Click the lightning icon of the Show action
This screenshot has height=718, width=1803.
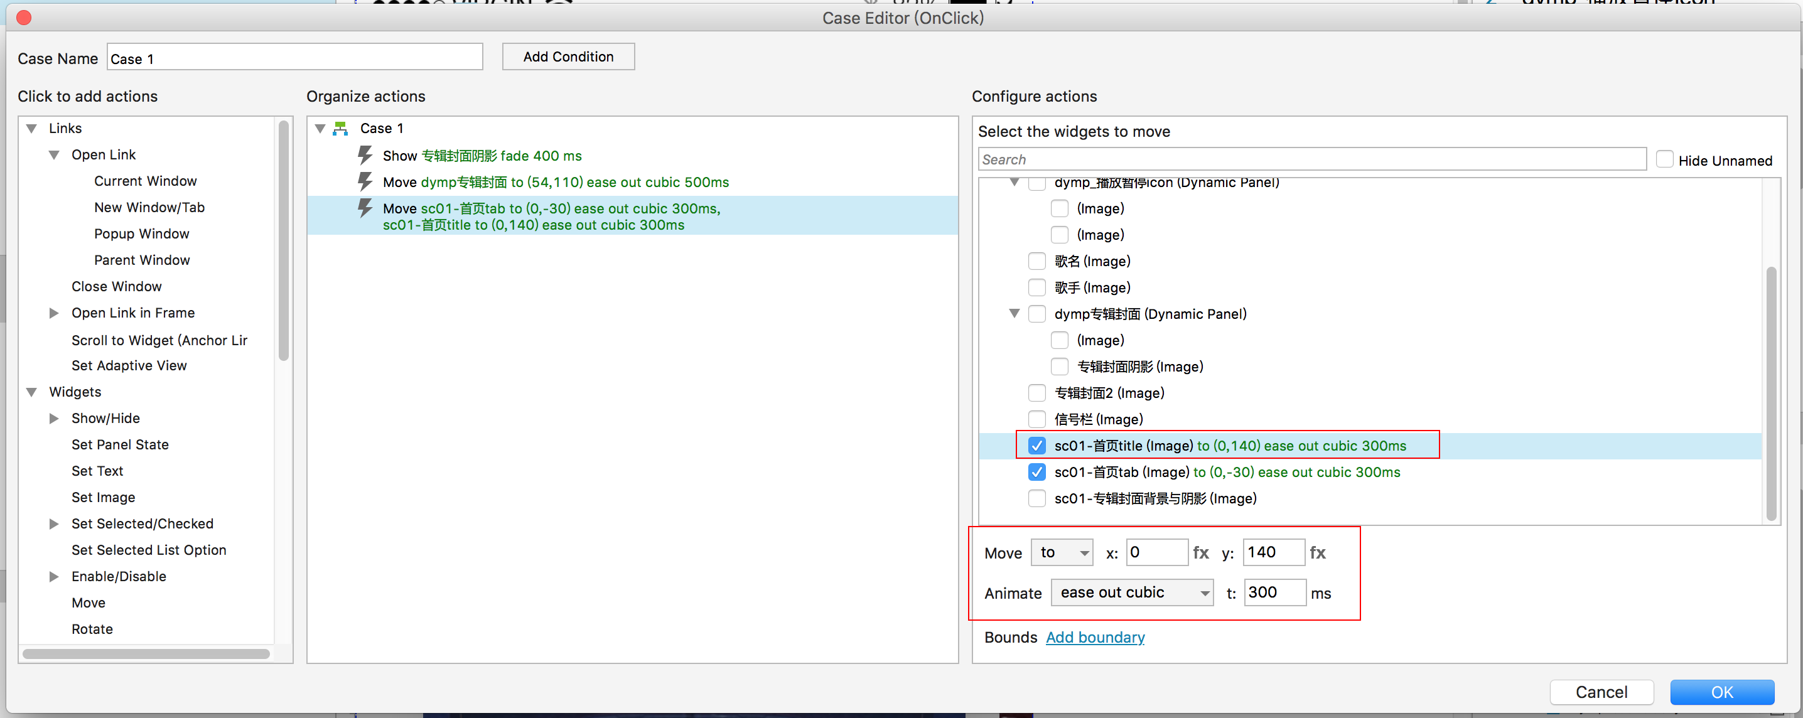(x=365, y=154)
